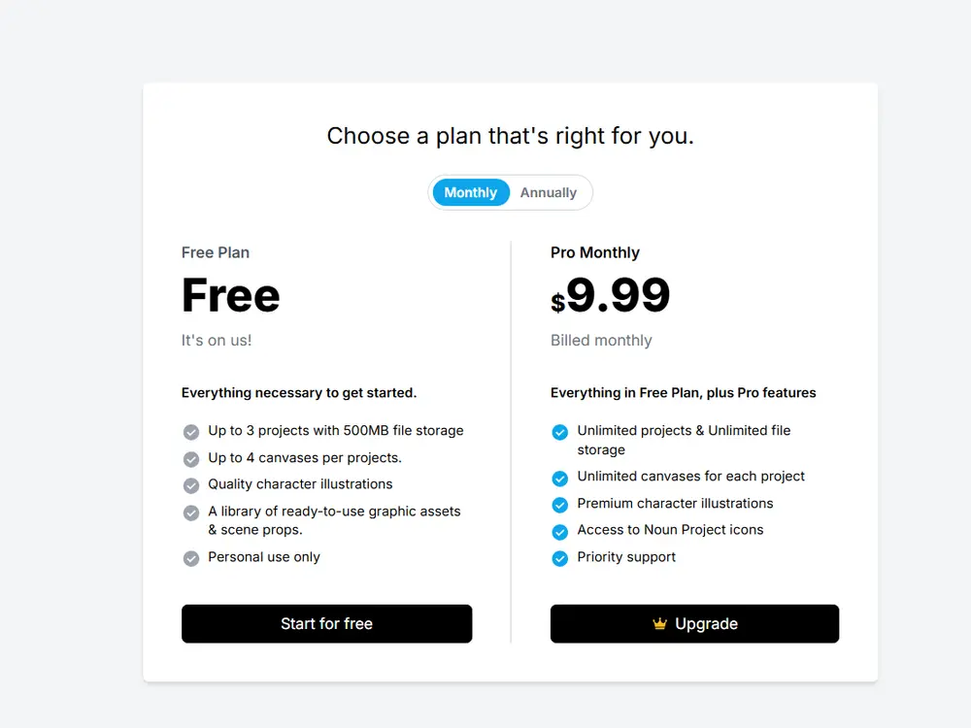971x728 pixels.
Task: Click the gray checkmark beside 500MB file storage
Action: pos(191,432)
